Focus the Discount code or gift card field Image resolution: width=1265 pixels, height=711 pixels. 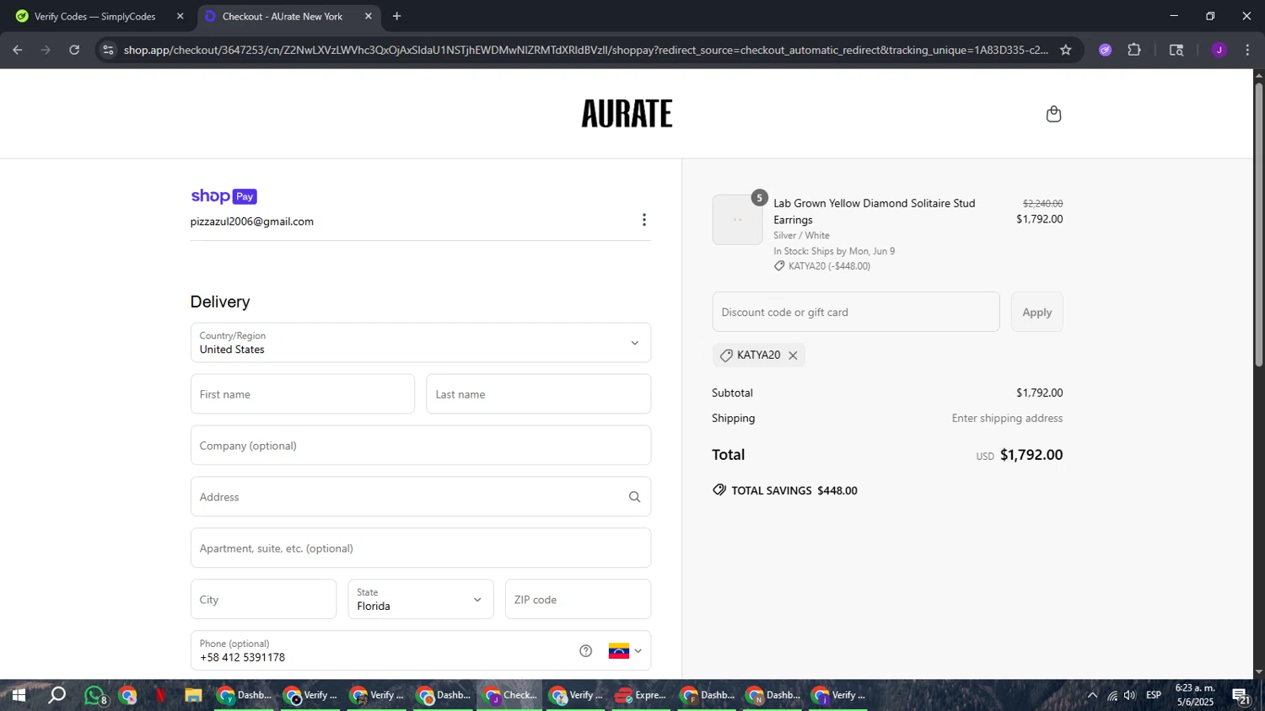(856, 312)
